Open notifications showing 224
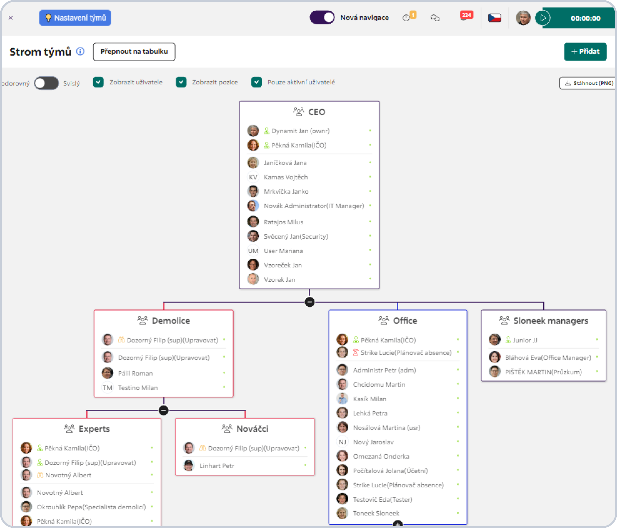The height and width of the screenshot is (528, 617). click(x=466, y=16)
